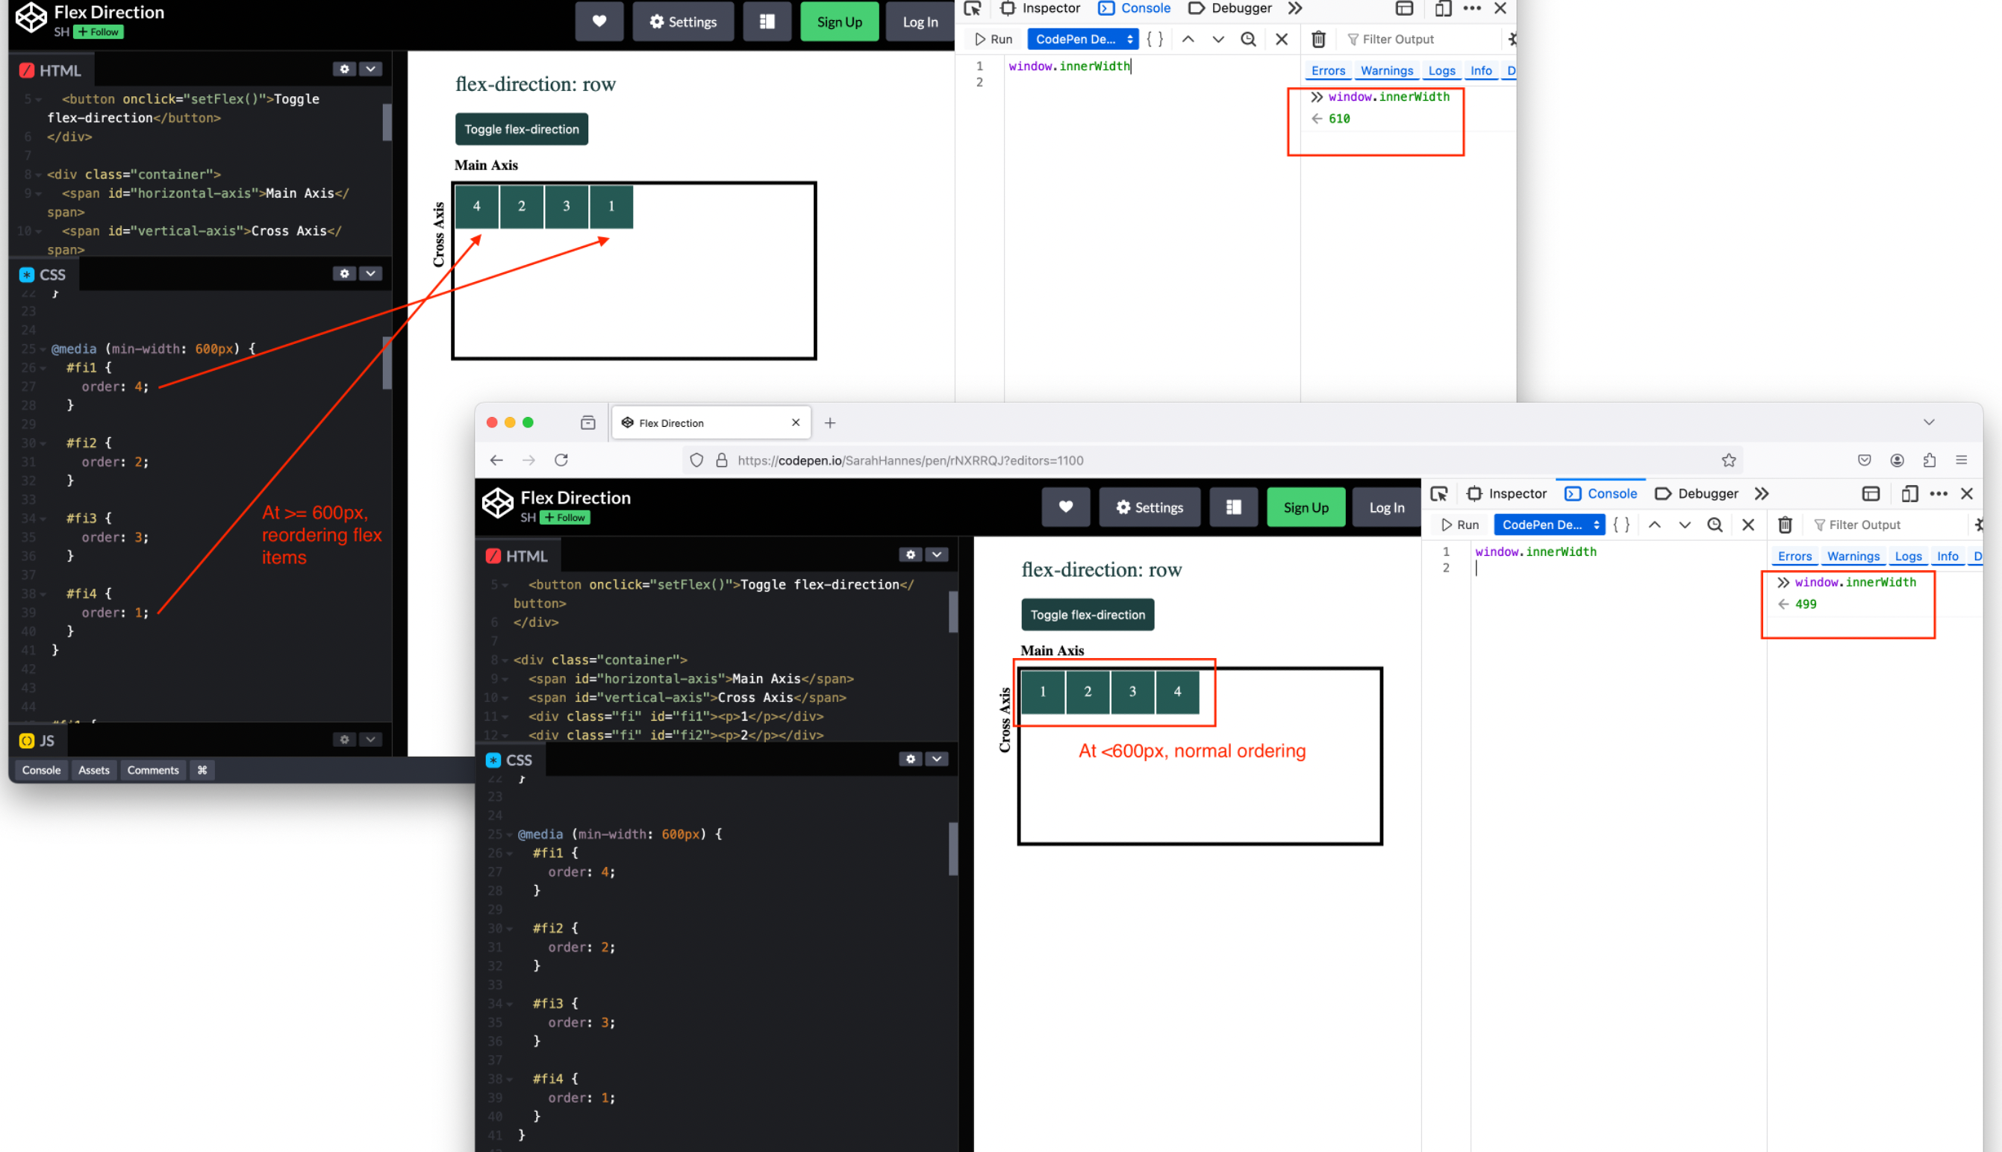Expand HTML editor dropdown in back window
This screenshot has width=2002, height=1152.
click(370, 69)
